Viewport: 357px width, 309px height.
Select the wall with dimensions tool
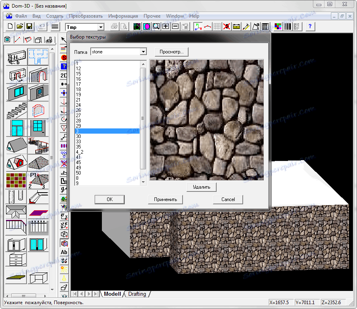coord(16,57)
